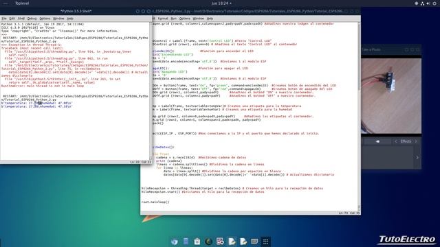Show applications grid from the dock
The height and width of the screenshot is (247, 440).
[x=266, y=242]
